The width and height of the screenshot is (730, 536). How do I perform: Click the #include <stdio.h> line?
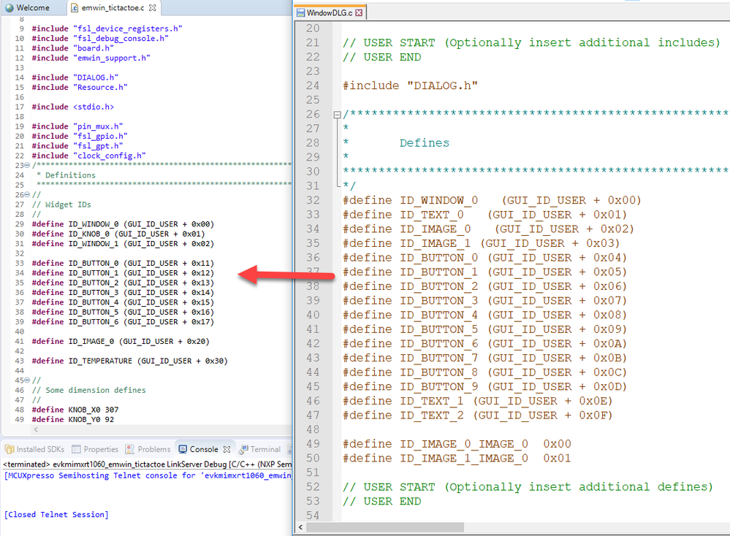(x=72, y=107)
